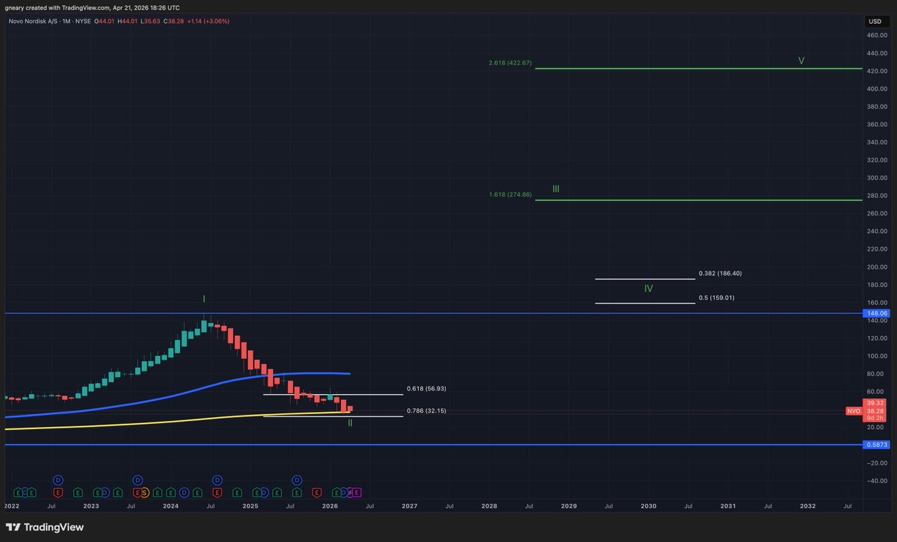Click dividend marker above the red mid-2024 earnings flag
The image size is (897, 542).
pyautogui.click(x=218, y=479)
